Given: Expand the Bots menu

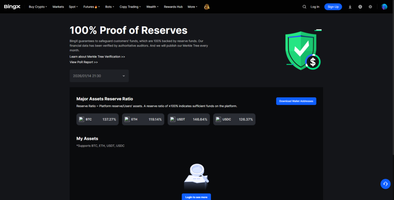Looking at the screenshot, I should click(x=110, y=7).
